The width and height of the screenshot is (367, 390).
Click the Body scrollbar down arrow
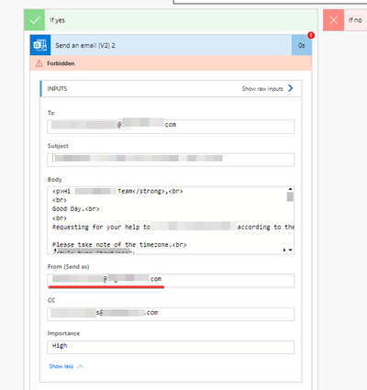click(x=290, y=250)
